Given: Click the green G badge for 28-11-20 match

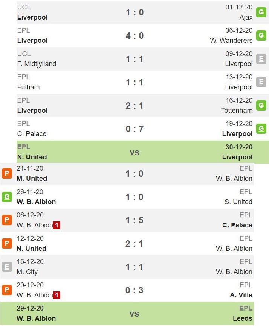Looking at the screenshot, I should point(7,197).
